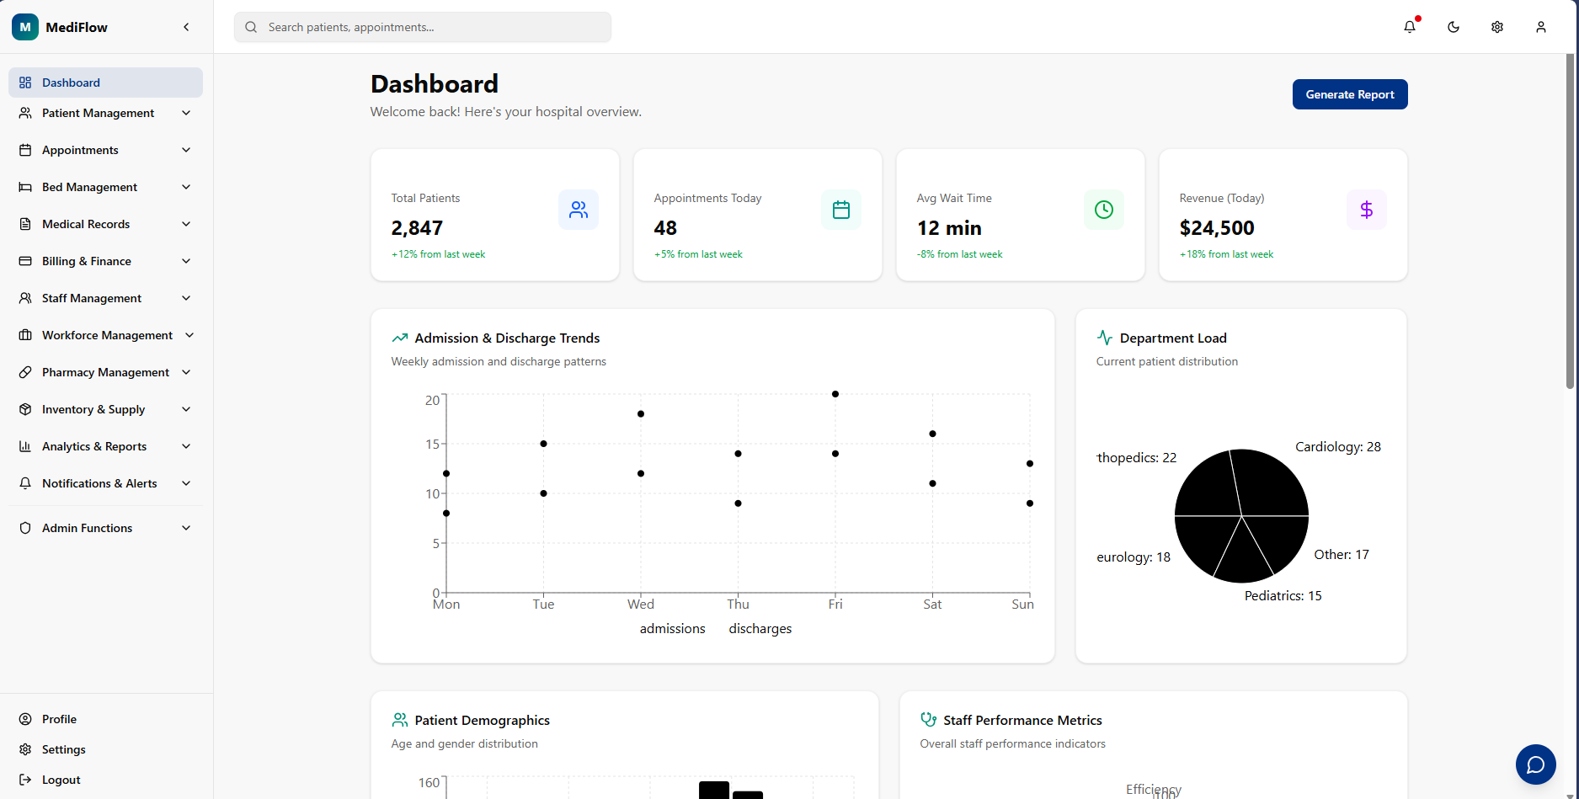Click the Appointments Today calendar icon
This screenshot has height=799, width=1579.
pyautogui.click(x=841, y=210)
